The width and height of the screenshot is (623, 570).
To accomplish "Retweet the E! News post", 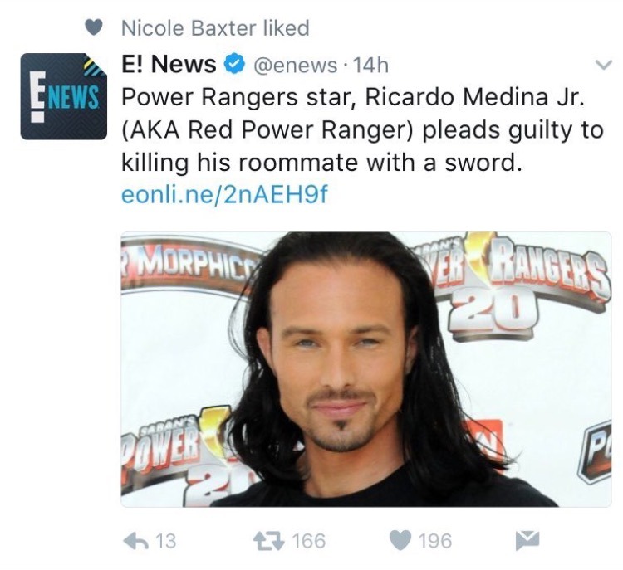I will point(269,541).
